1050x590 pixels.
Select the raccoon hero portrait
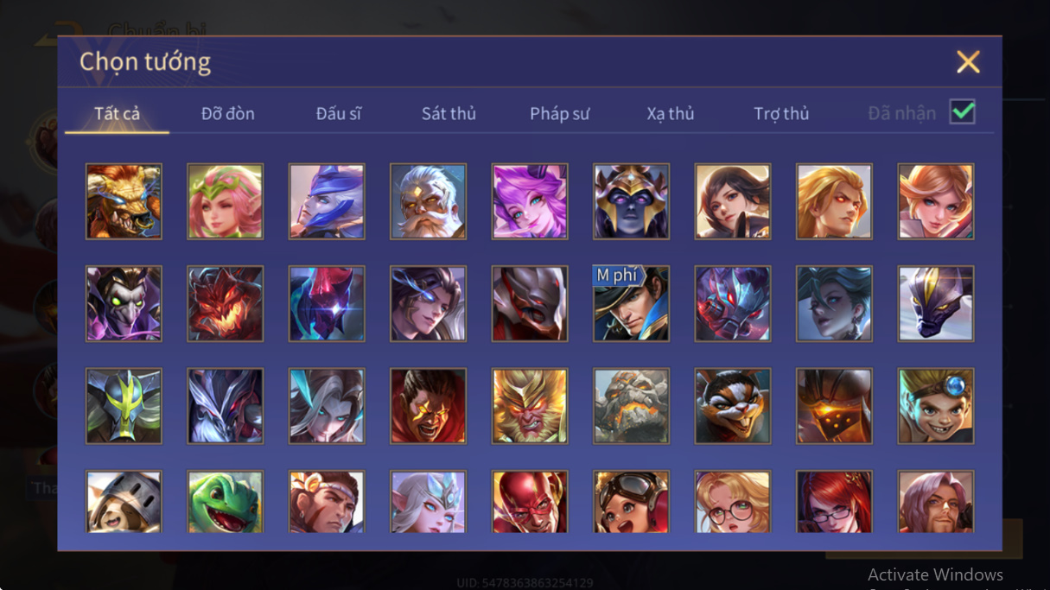pos(733,406)
